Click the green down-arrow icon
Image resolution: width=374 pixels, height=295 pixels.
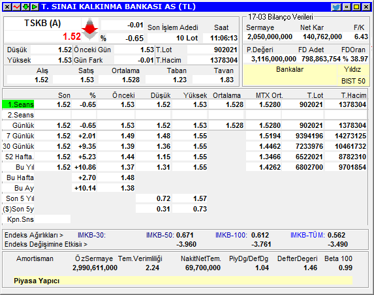coord(25,7)
